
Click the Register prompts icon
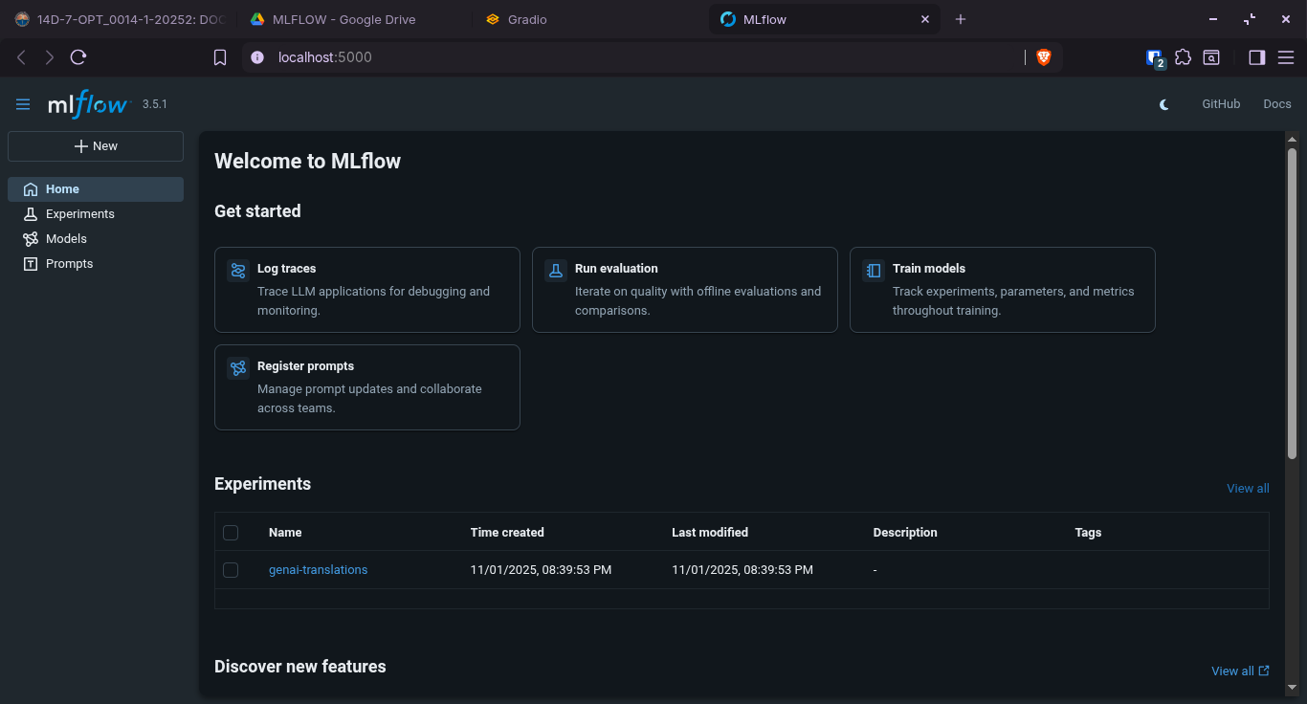[238, 368]
